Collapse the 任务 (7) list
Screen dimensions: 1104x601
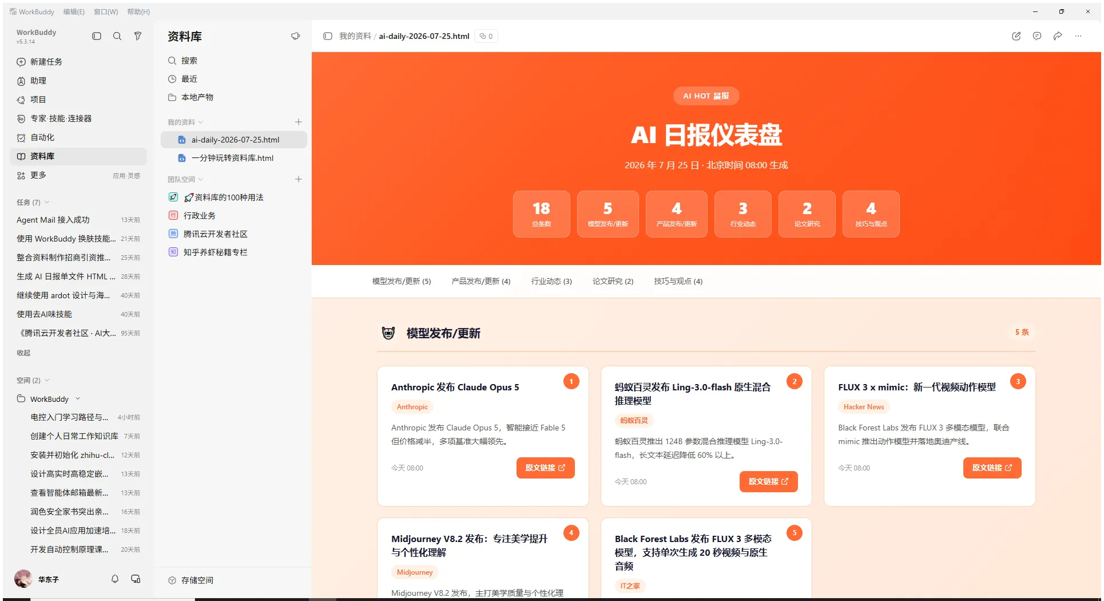point(47,202)
